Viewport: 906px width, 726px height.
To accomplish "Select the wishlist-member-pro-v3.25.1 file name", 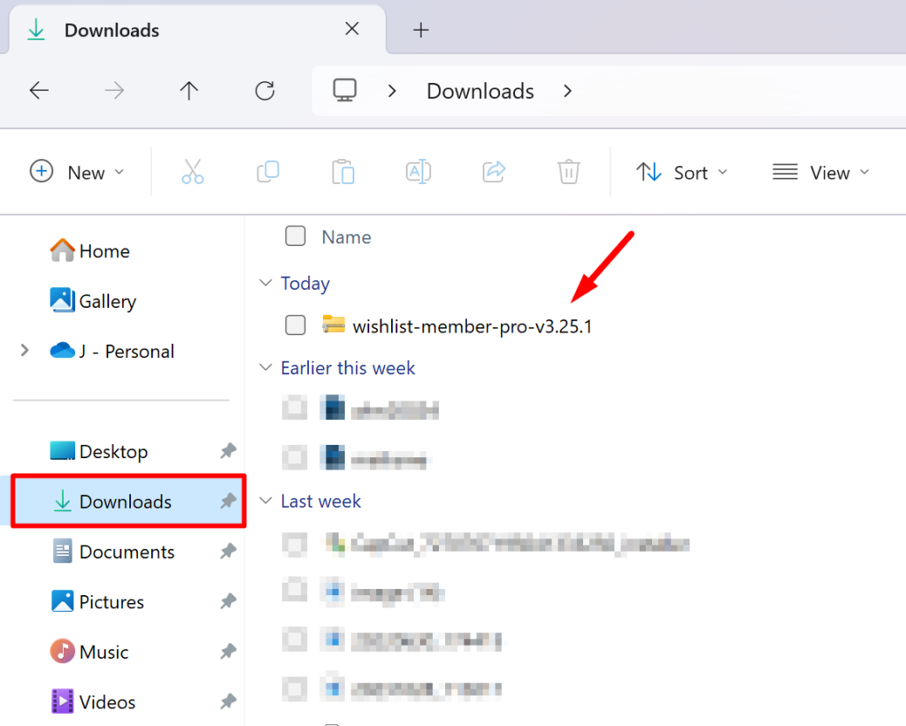I will pyautogui.click(x=472, y=326).
